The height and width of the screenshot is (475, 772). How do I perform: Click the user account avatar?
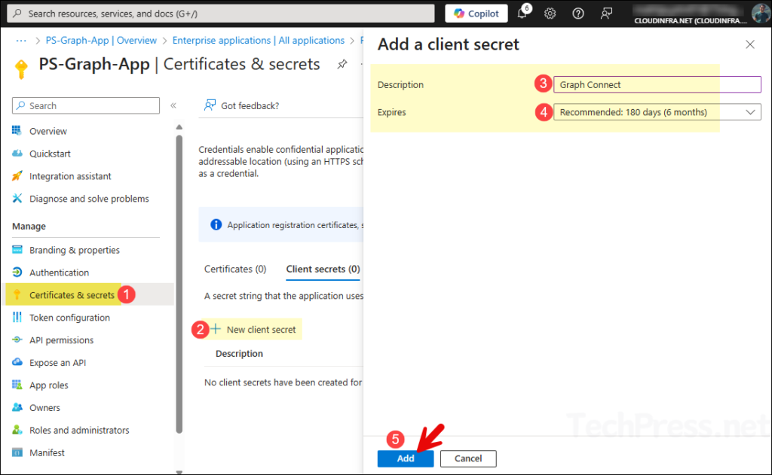point(760,13)
